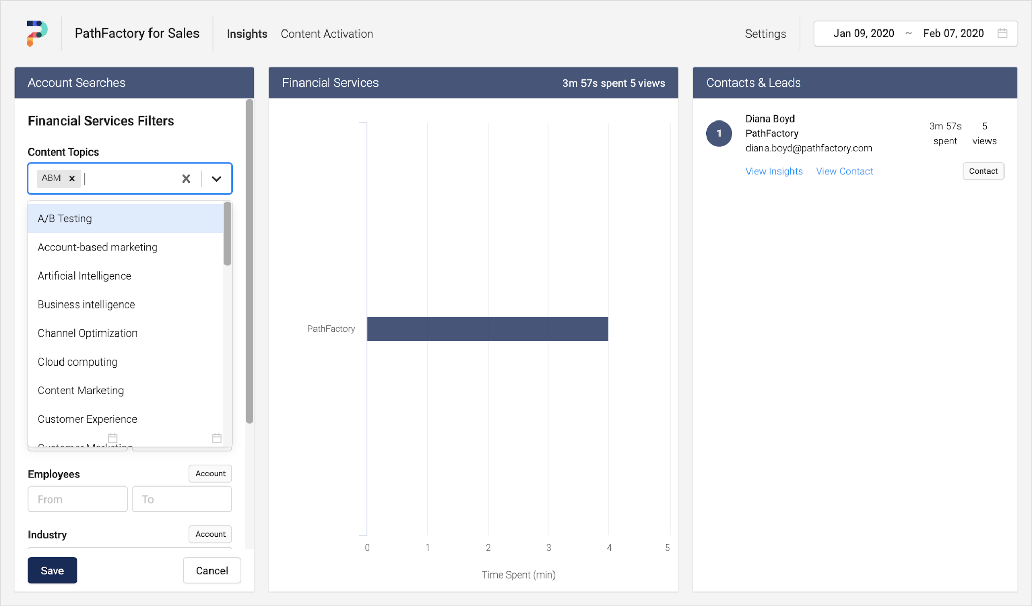Enter value in Employees From field
Screen dimensions: 1034x607
point(77,499)
